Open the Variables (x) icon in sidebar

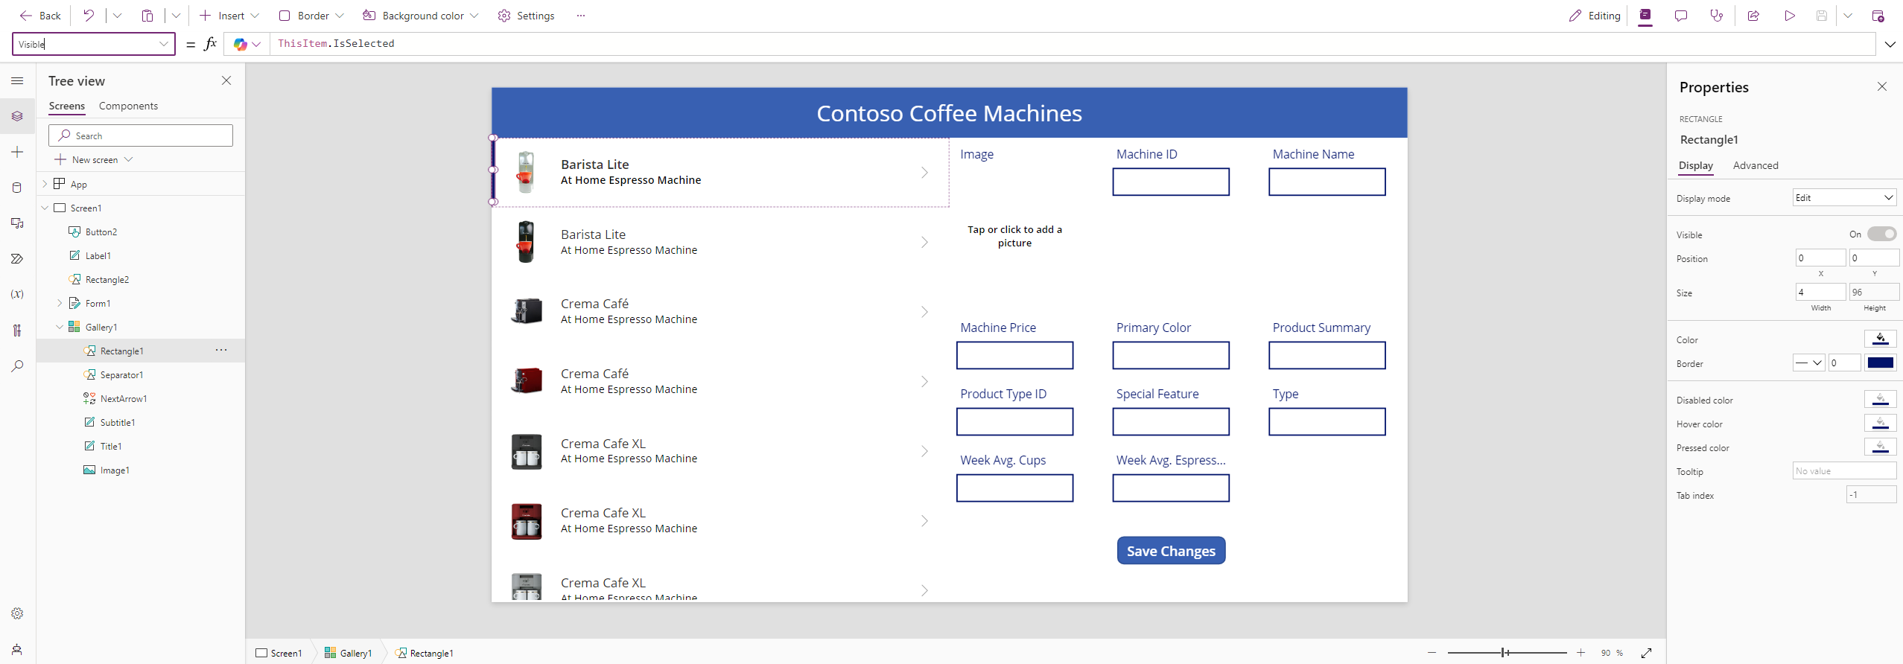pos(17,294)
